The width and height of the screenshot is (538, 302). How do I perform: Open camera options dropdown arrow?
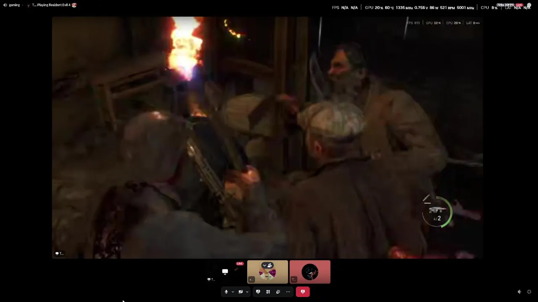click(247, 292)
